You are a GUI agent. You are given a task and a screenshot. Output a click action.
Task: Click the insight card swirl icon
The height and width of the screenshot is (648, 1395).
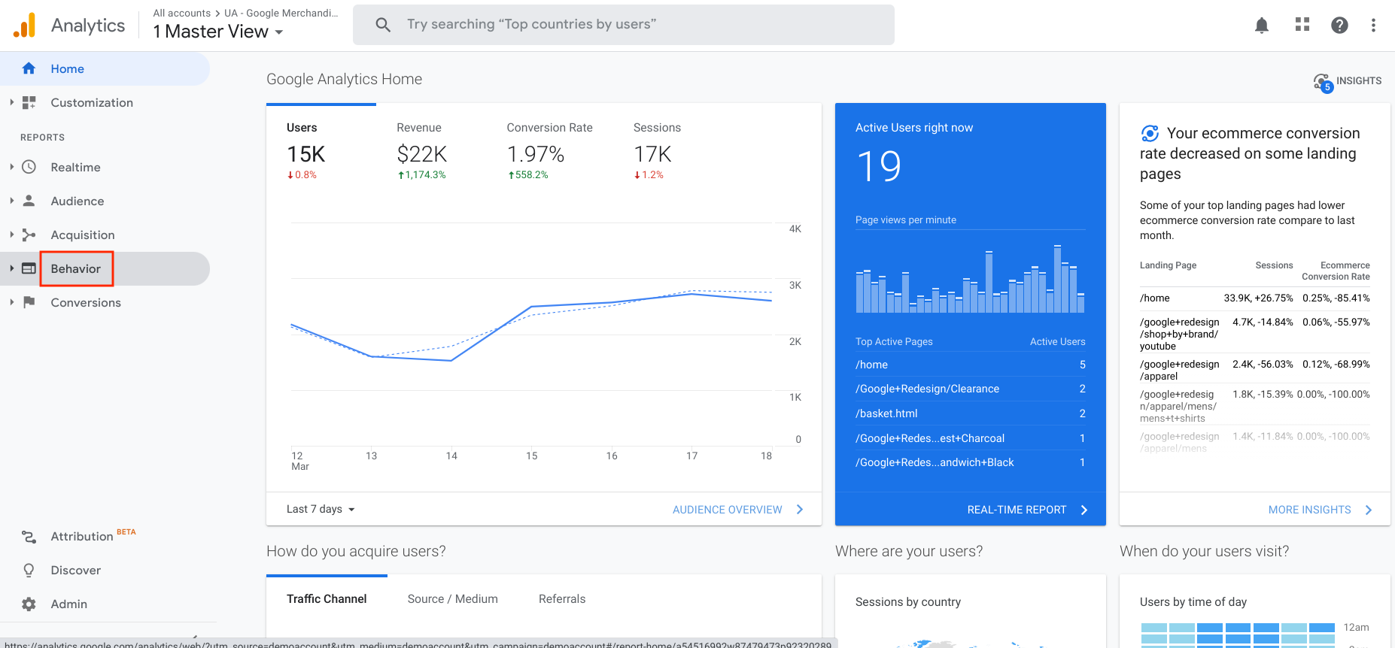coord(1150,133)
